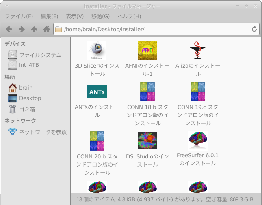
Task: Select Int_4TB in the sidebar
Action: point(29,65)
